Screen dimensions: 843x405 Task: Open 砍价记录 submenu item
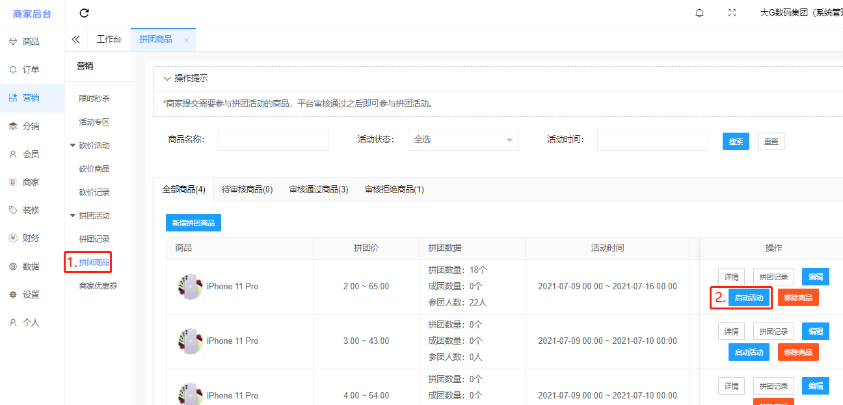click(x=94, y=192)
